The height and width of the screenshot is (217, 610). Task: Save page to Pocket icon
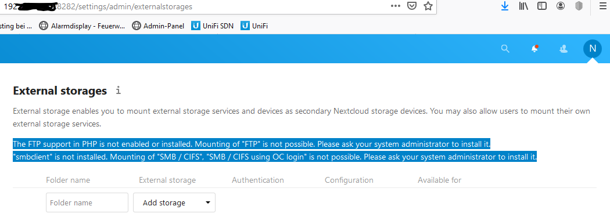point(412,6)
